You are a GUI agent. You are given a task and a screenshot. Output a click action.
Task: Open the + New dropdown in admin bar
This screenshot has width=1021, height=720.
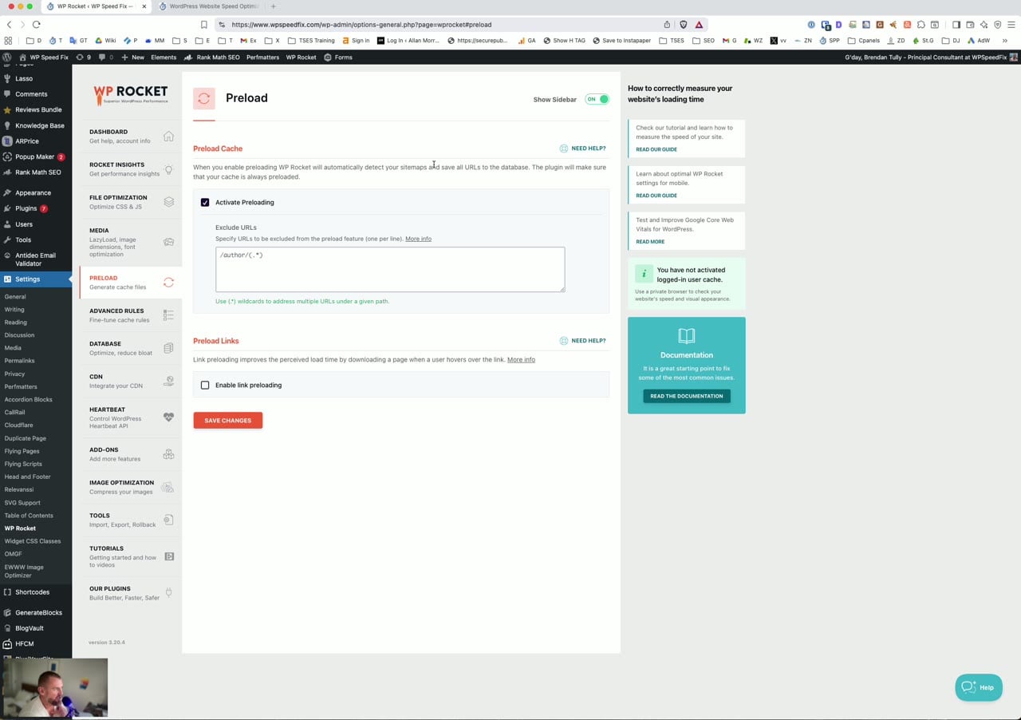click(x=133, y=57)
